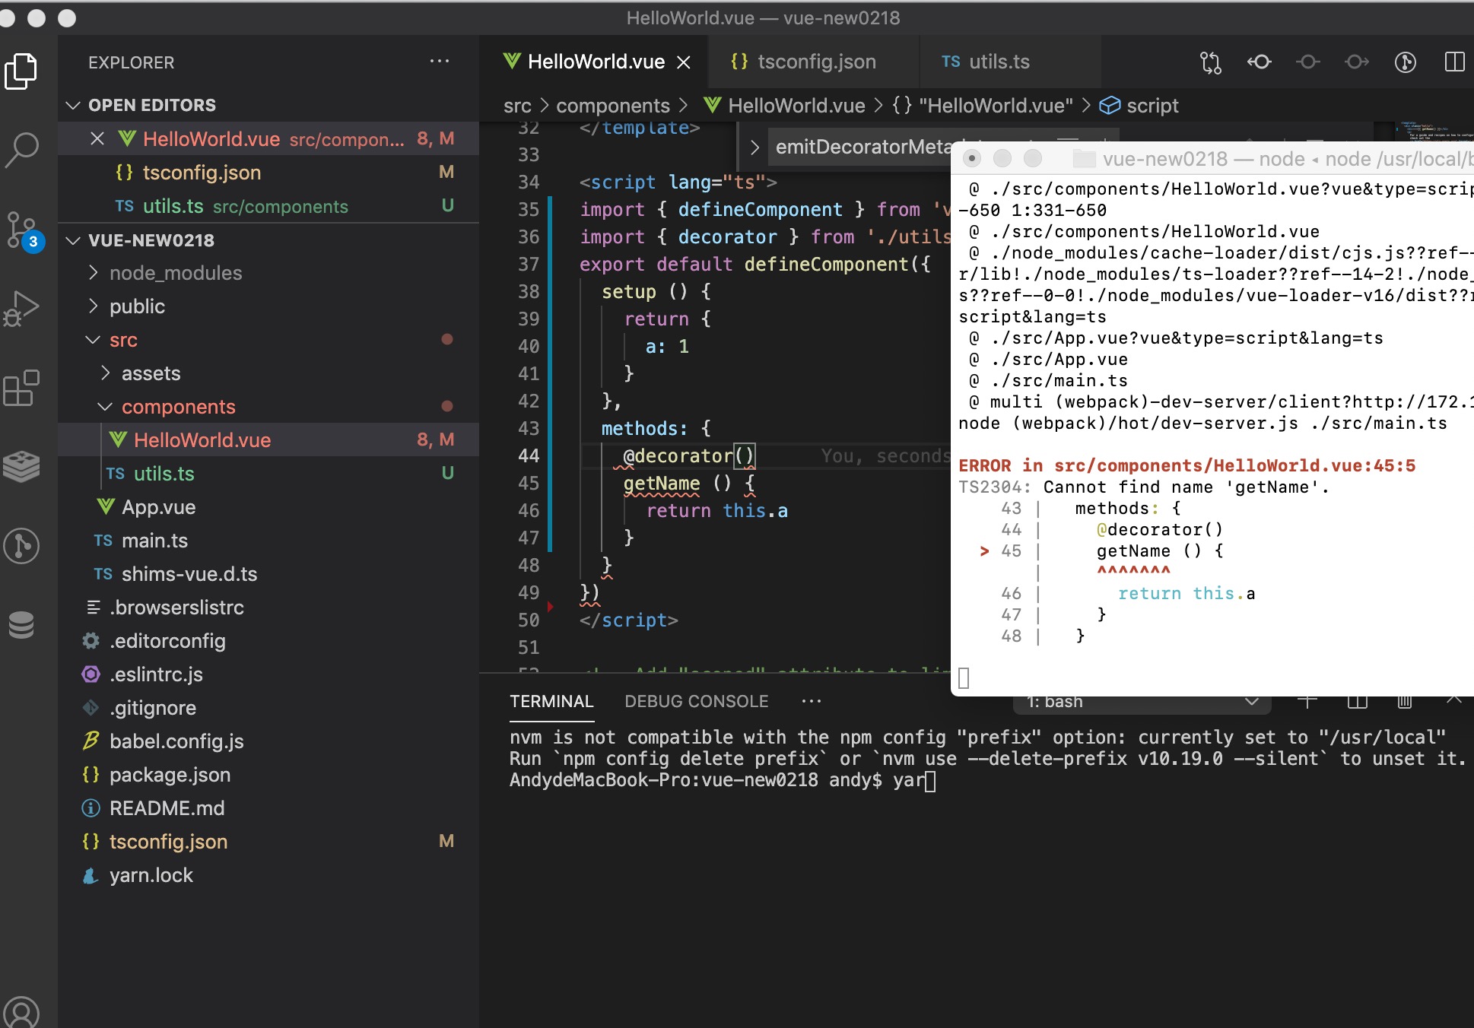
Task: Open utils.ts under components folder
Action: (268, 474)
